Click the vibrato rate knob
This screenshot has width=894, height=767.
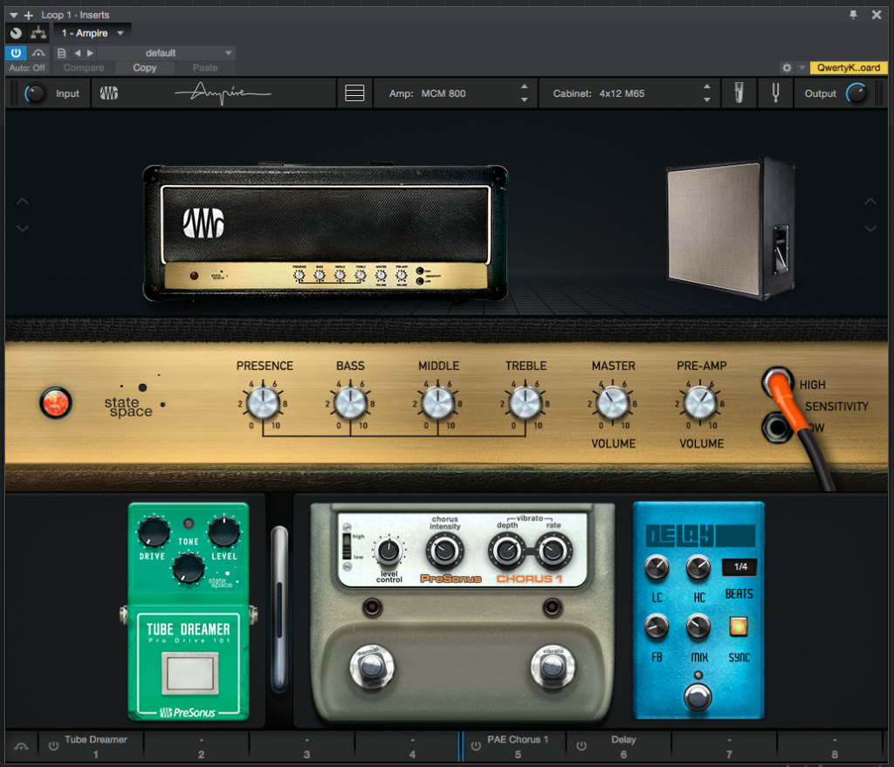(x=553, y=551)
